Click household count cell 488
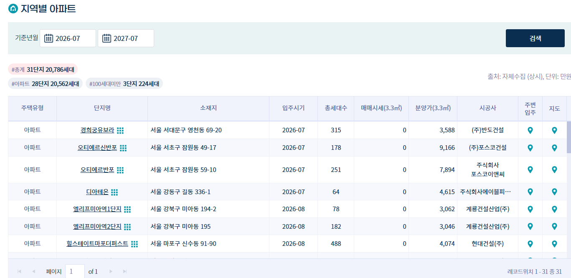 coord(336,244)
